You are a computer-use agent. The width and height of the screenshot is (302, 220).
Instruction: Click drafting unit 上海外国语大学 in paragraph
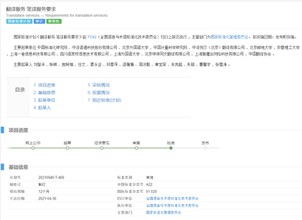pyautogui.click(x=127, y=54)
